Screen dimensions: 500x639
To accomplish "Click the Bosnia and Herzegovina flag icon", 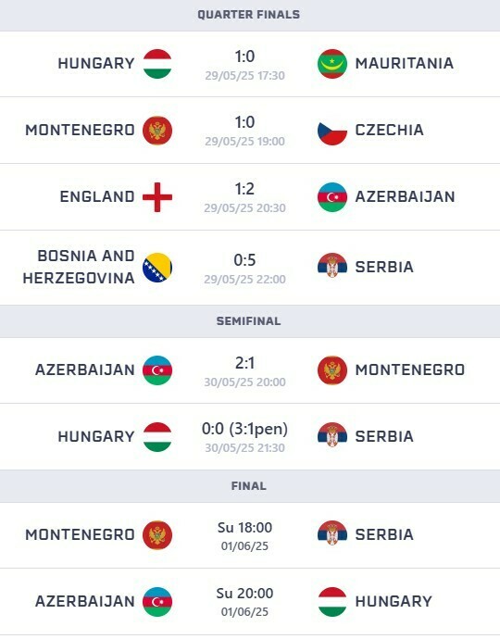I will pos(157,268).
